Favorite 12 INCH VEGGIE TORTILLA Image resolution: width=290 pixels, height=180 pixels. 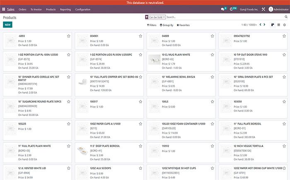click(284, 146)
